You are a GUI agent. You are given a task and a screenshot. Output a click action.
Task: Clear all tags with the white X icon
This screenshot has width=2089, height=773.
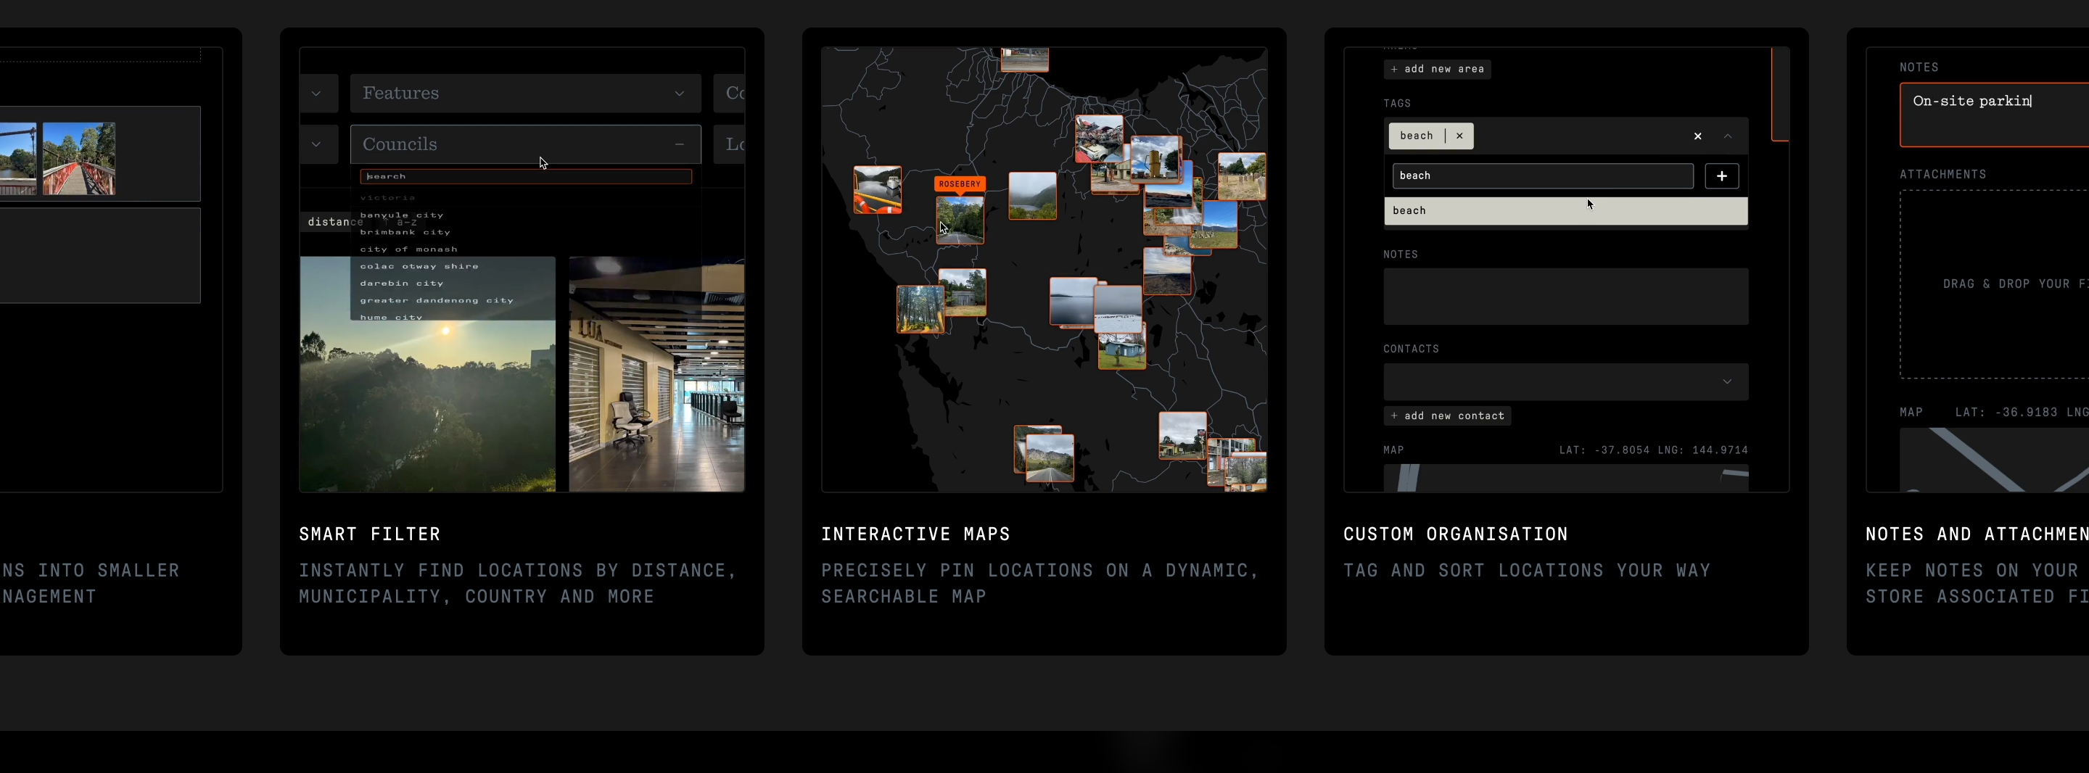[1697, 136]
